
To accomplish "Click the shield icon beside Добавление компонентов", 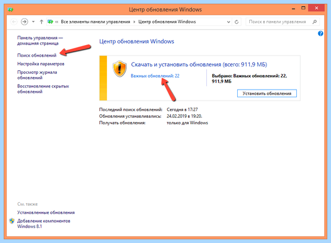I will 12,221.
